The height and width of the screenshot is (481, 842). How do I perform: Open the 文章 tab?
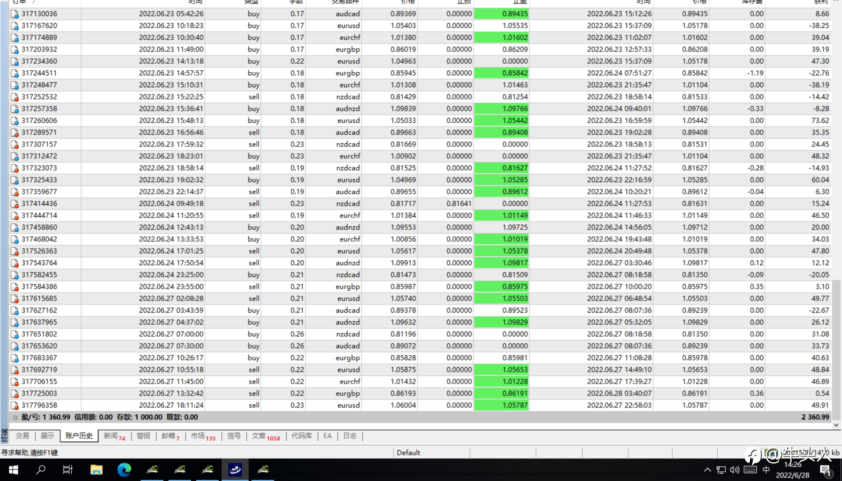(266, 436)
